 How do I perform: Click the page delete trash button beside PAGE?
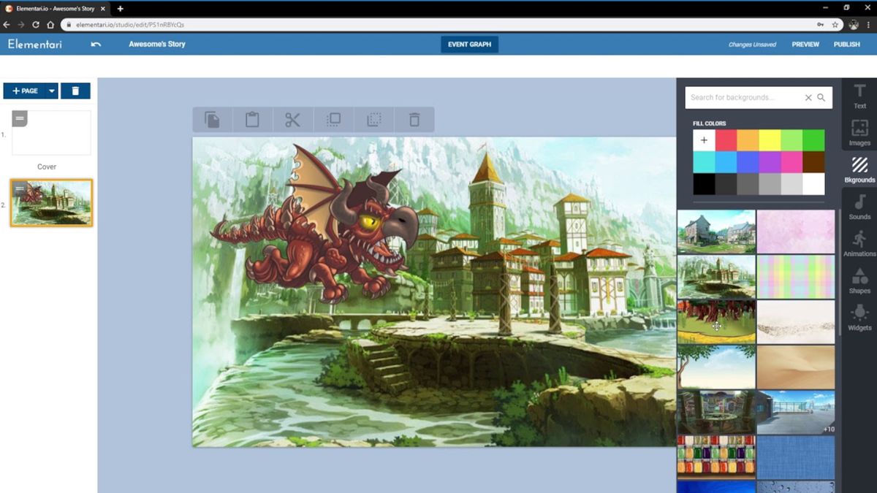coord(75,91)
